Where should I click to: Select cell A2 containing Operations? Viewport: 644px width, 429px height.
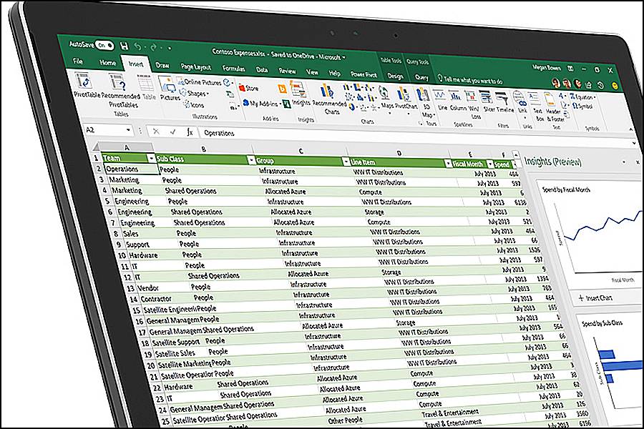click(x=130, y=169)
